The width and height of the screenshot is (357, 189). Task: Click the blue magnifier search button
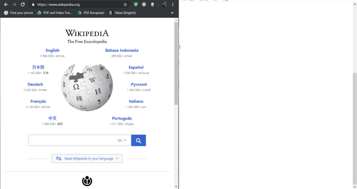tap(139, 140)
